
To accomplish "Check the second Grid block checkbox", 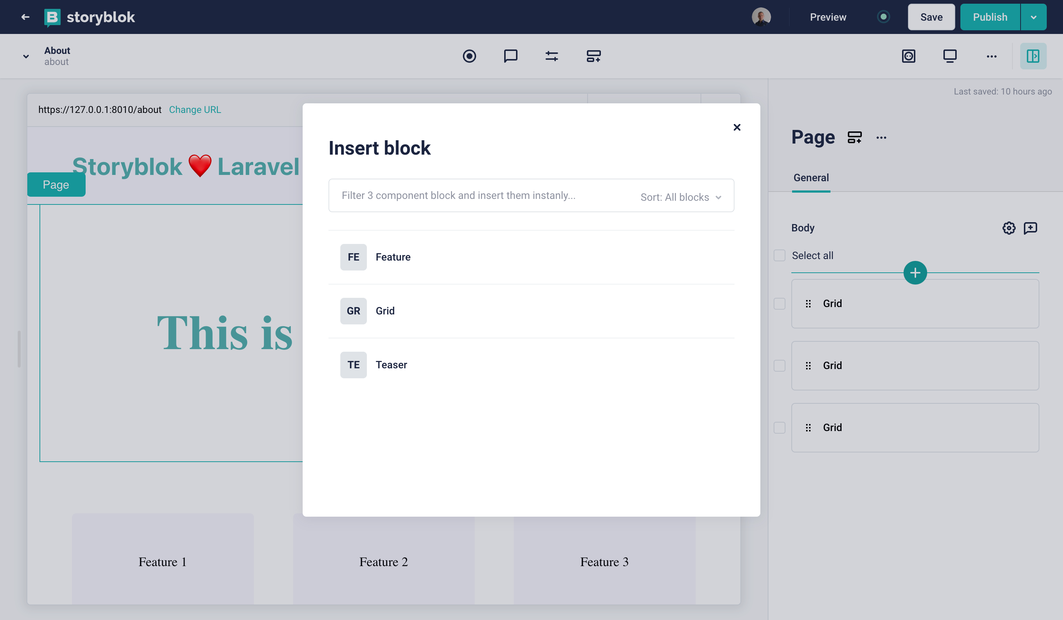I will pos(779,366).
